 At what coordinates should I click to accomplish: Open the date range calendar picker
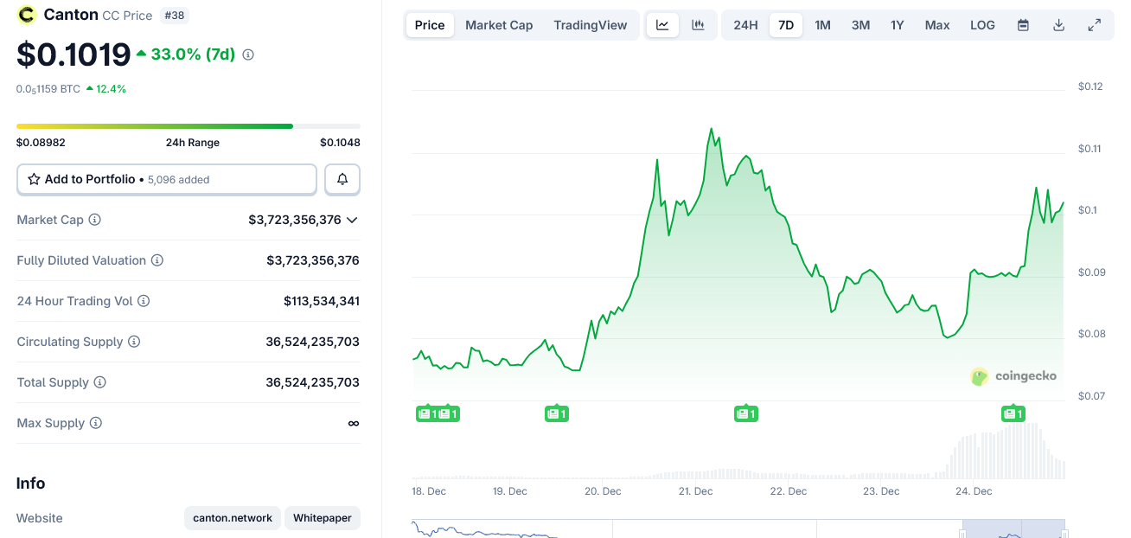pos(1023,25)
